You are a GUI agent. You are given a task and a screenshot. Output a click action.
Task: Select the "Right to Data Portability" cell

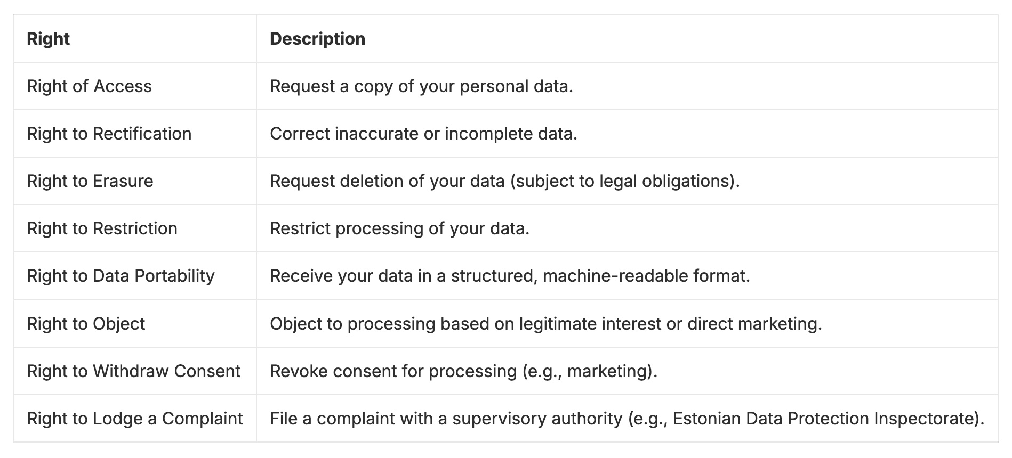coord(121,276)
